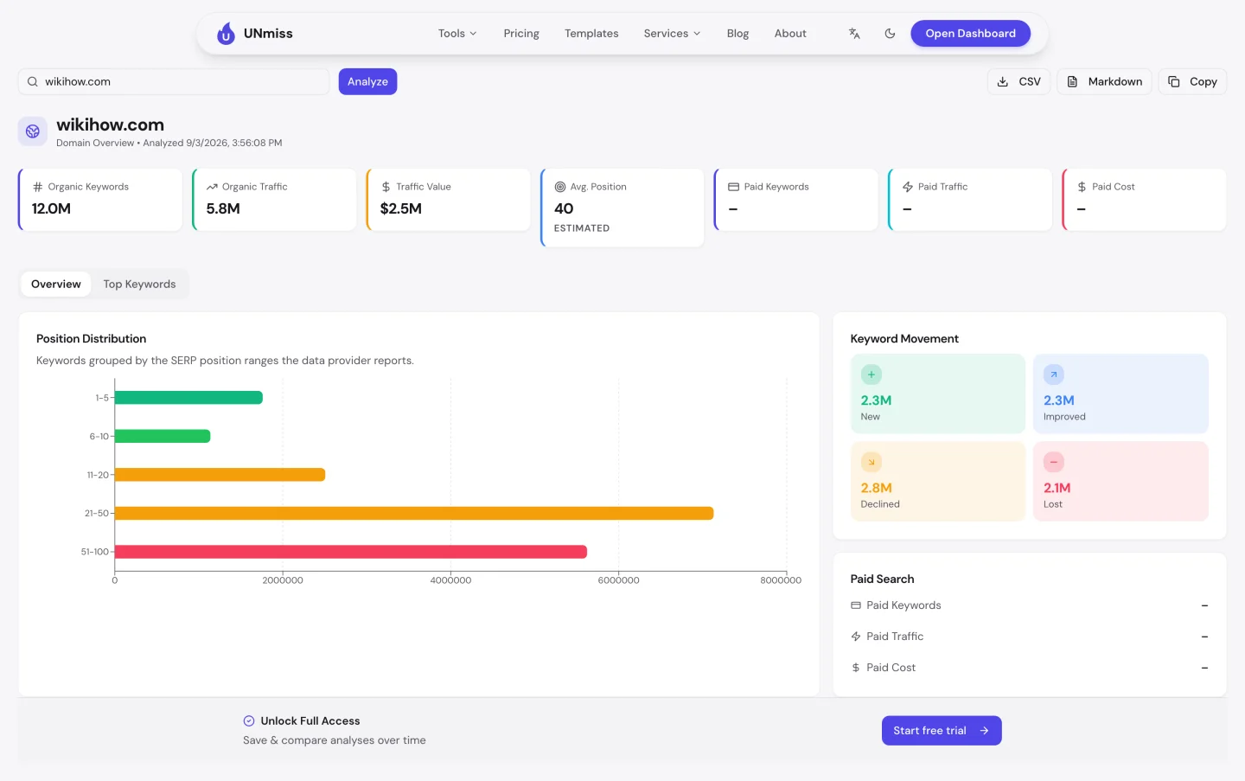Viewport: 1245px width, 781px height.
Task: Click the New keywords plus icon
Action: pyautogui.click(x=871, y=374)
